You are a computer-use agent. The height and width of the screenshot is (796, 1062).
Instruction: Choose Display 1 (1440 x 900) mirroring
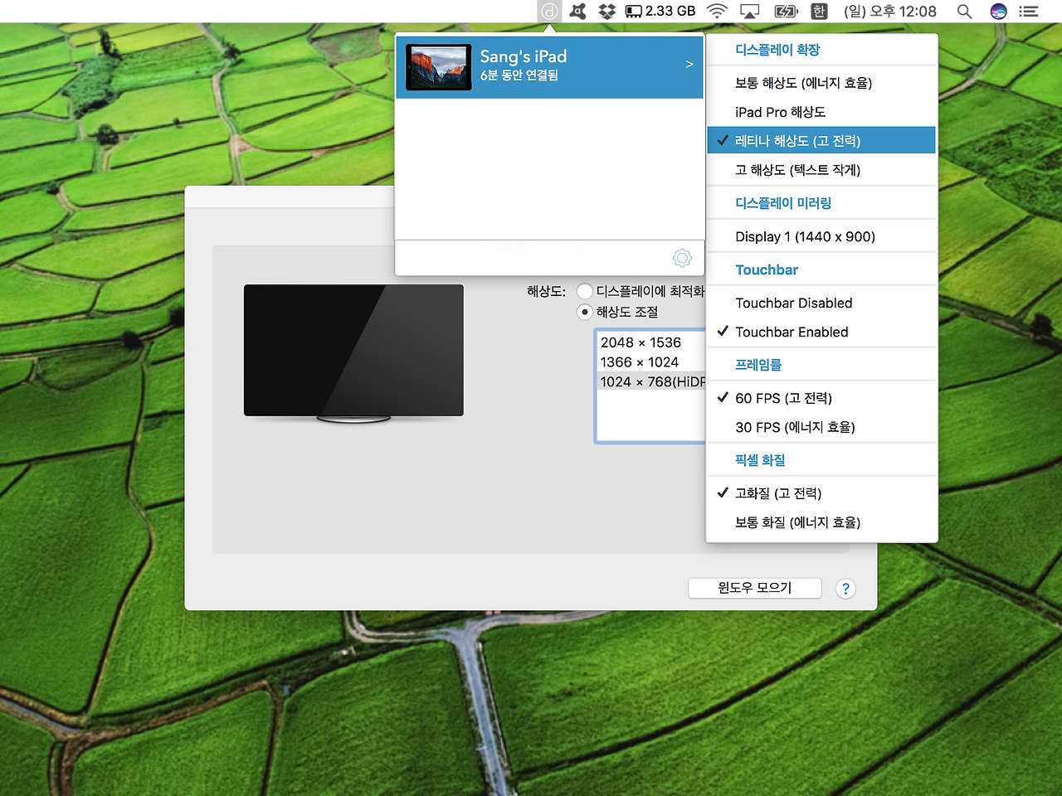tap(821, 236)
